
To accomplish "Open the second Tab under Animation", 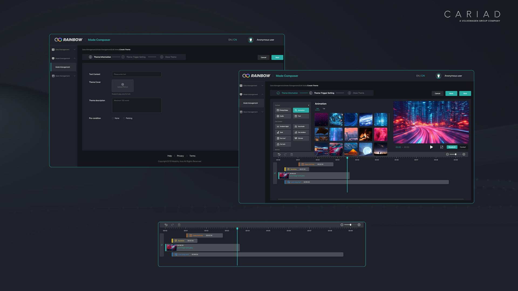I will point(324,109).
